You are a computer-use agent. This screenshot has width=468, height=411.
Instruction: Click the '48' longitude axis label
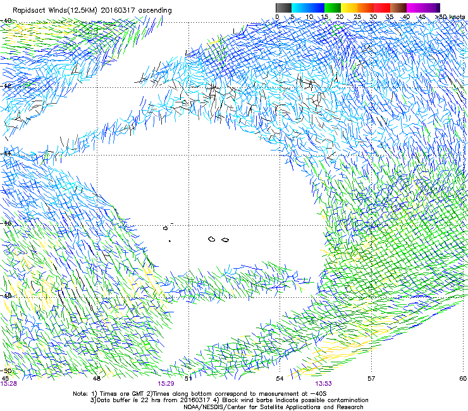pyautogui.click(x=96, y=378)
